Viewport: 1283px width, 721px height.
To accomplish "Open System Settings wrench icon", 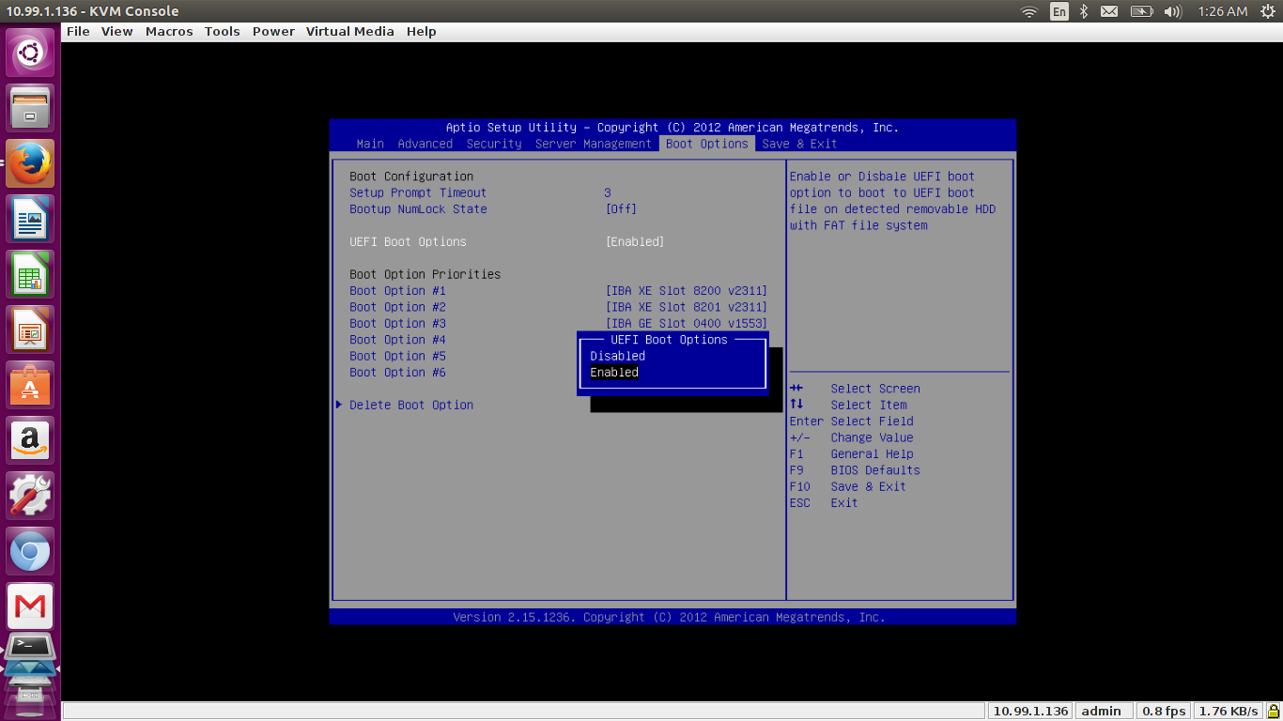I will tap(30, 496).
